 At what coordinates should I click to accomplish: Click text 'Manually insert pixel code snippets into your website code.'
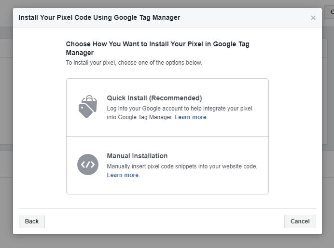[182, 166]
